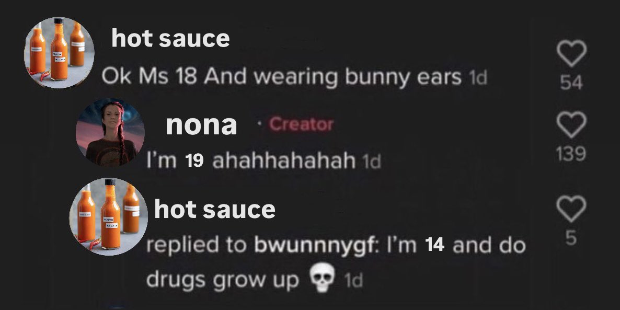The image size is (620, 310).
Task: Tap the heart on nona's reply
Action: point(571,124)
